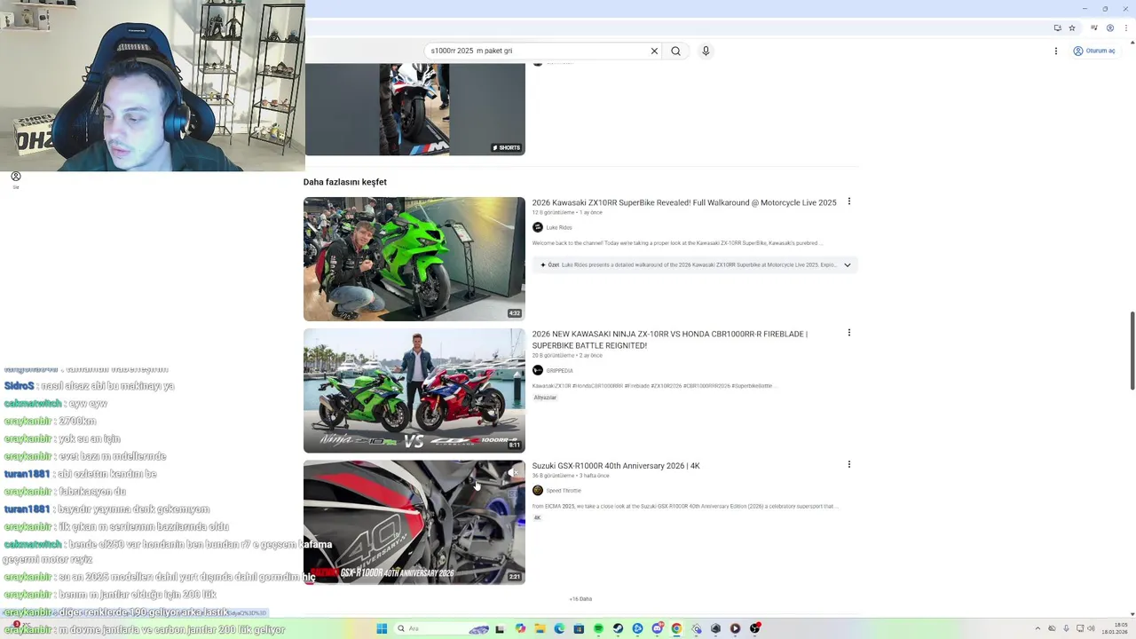
Task: Click the 'Daha fazlasını keşfet' heading
Action: pos(345,182)
